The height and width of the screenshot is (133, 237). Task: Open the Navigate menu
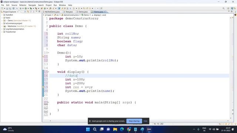click(32, 5)
